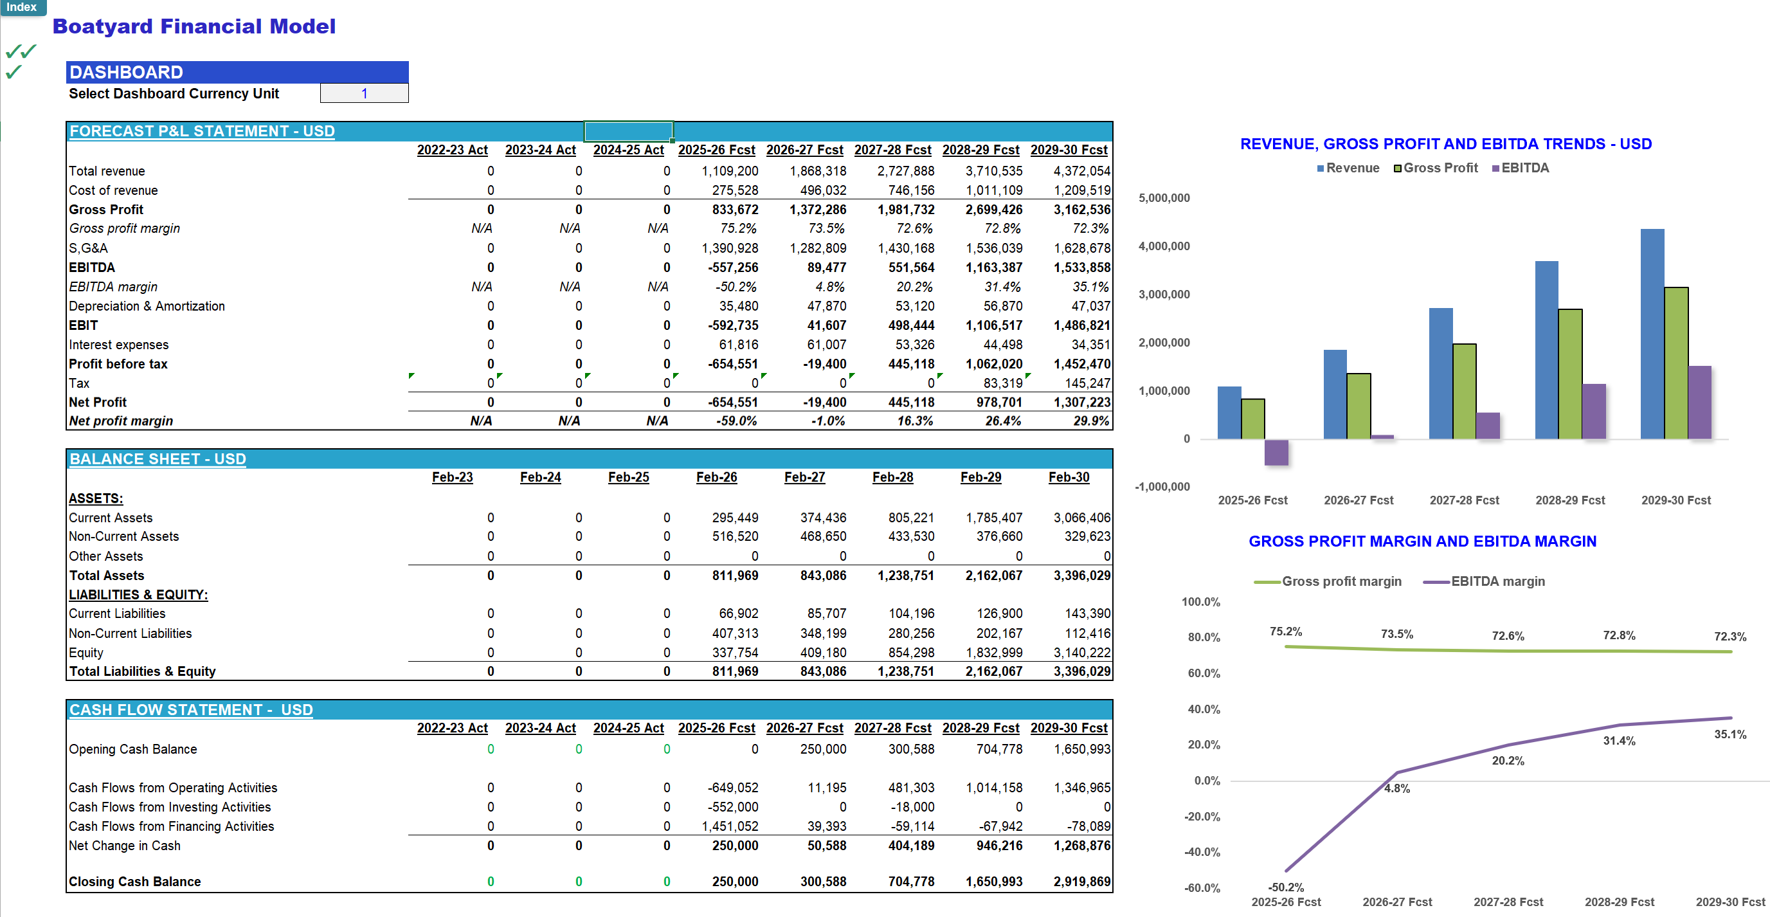Click the negative EBITDA bar for 2025-26
Image resolution: width=1770 pixels, height=917 pixels.
pos(1276,452)
